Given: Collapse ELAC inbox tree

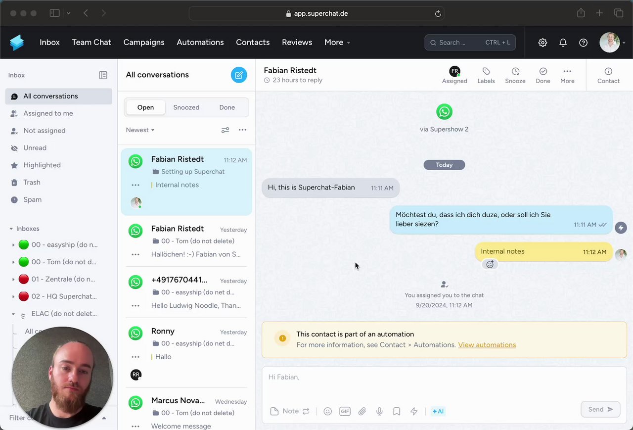Looking at the screenshot, I should [13, 314].
